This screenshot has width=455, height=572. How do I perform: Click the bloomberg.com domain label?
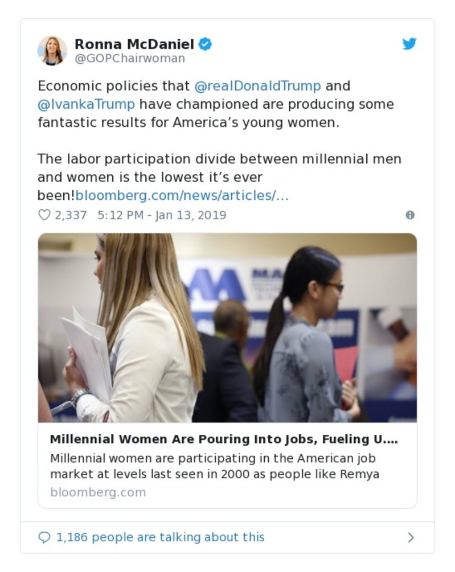(98, 492)
